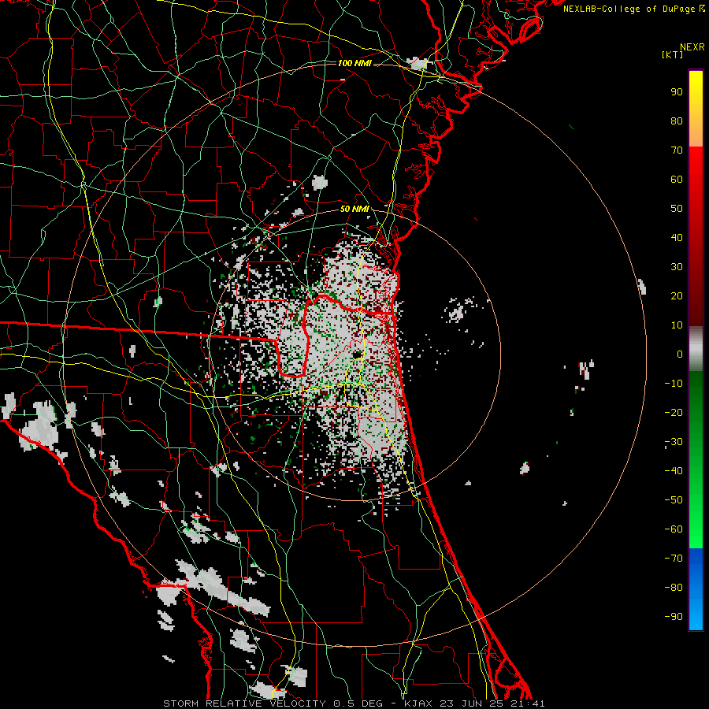709x709 pixels.
Task: Click the -70 value on the velocity scale
Action: pos(674,559)
